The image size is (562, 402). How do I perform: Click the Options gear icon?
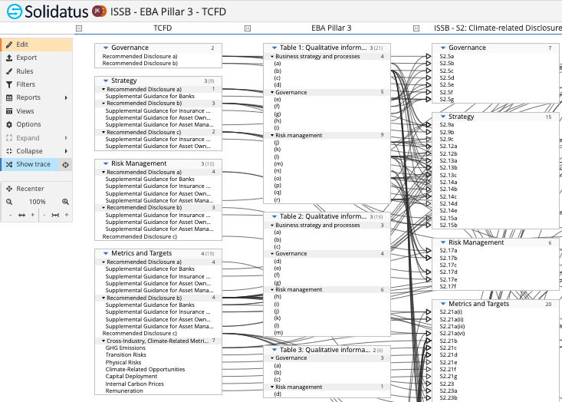point(9,124)
